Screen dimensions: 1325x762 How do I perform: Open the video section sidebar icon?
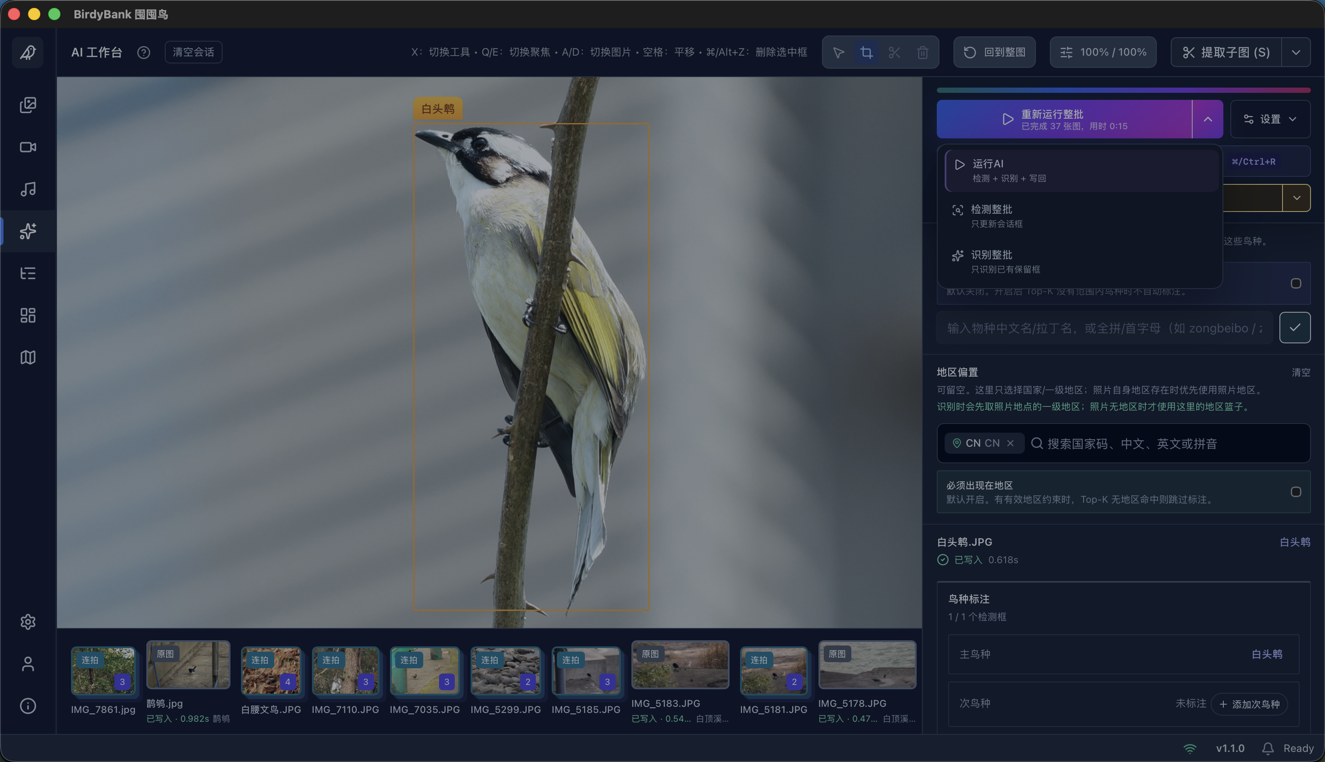pos(28,147)
